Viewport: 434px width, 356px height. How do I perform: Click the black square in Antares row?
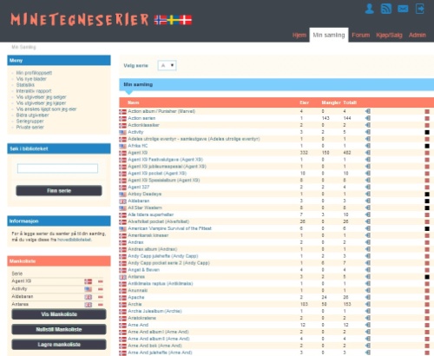point(427,277)
